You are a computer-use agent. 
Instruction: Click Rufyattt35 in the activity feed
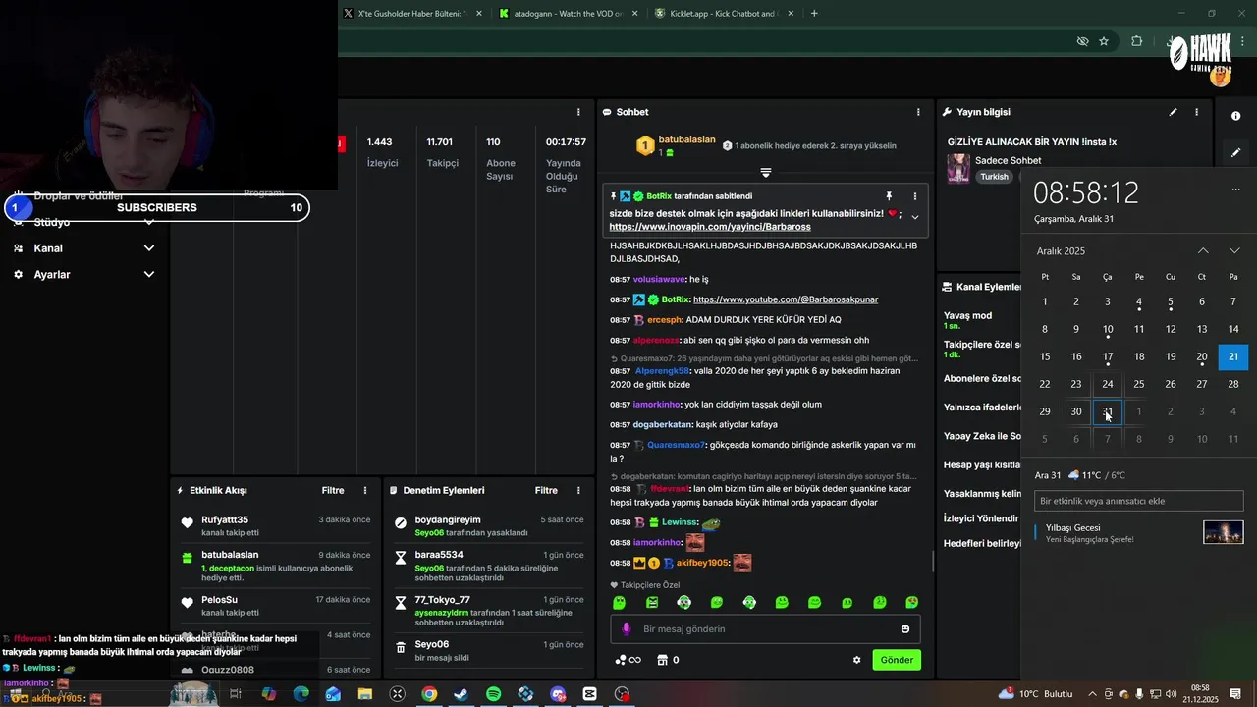pos(225,519)
